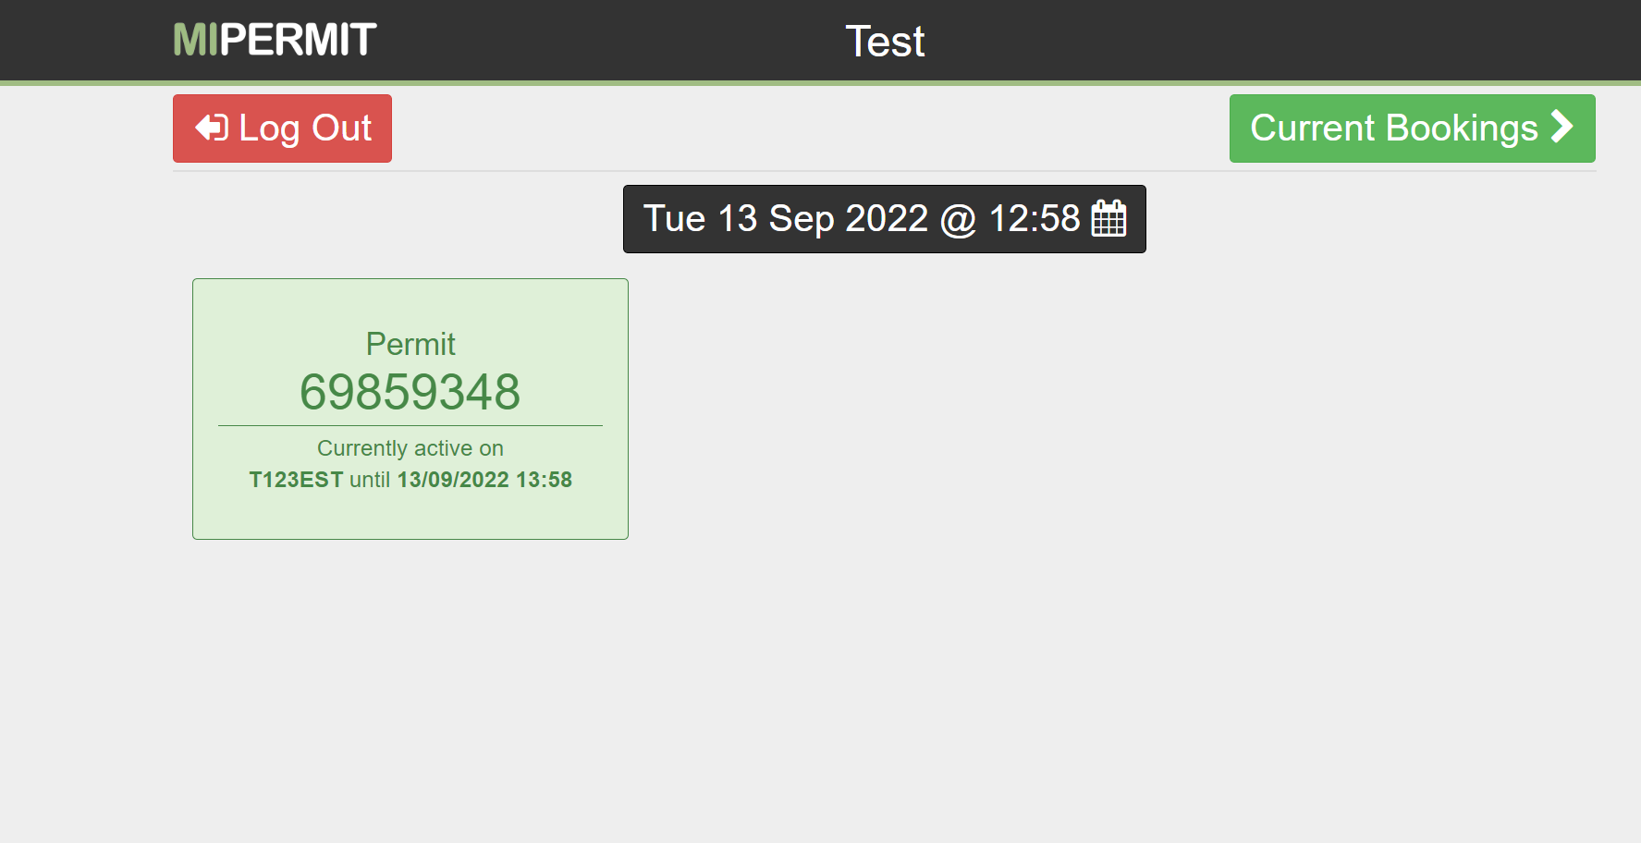Image resolution: width=1641 pixels, height=843 pixels.
Task: Click the chevron on Current Bookings
Action: (1561, 127)
